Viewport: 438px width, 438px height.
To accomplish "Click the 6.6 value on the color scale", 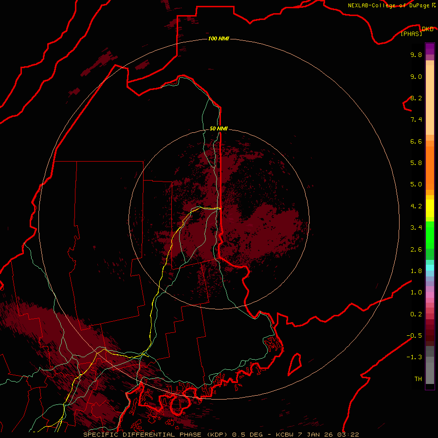I will (416, 141).
